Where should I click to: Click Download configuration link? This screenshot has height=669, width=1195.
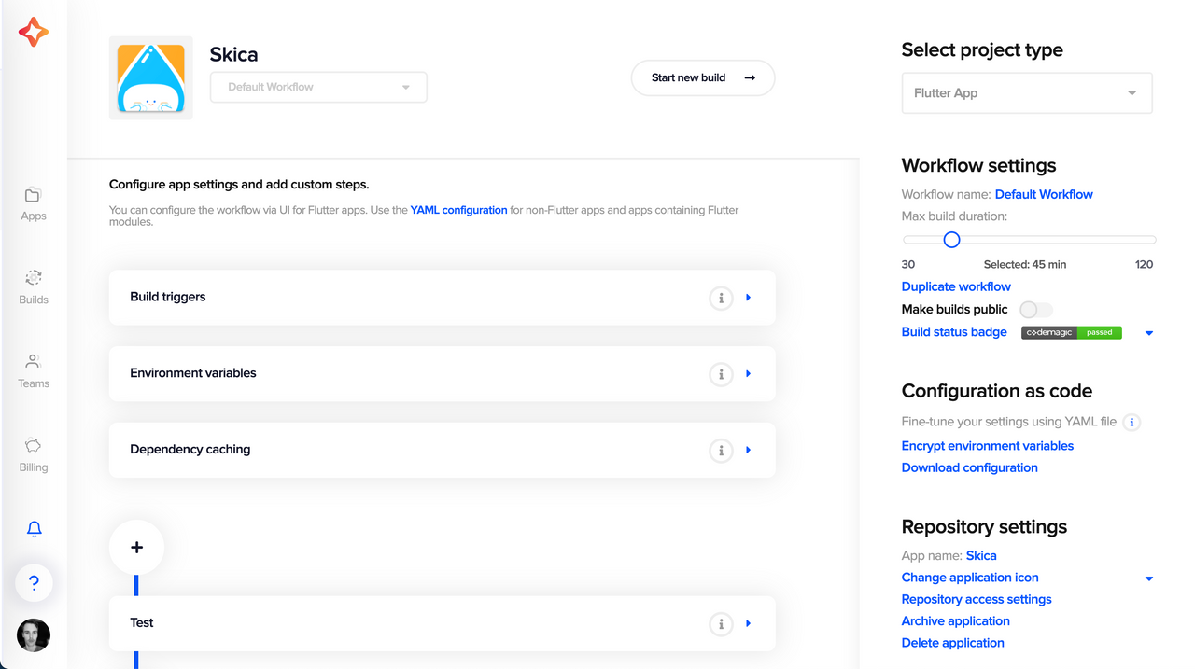click(x=969, y=467)
